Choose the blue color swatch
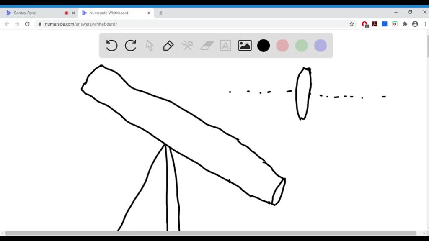 [x=320, y=45]
